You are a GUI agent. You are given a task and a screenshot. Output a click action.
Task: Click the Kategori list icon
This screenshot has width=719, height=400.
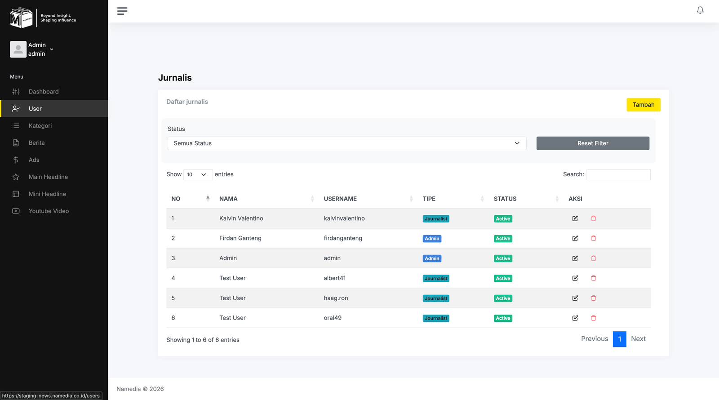16,126
